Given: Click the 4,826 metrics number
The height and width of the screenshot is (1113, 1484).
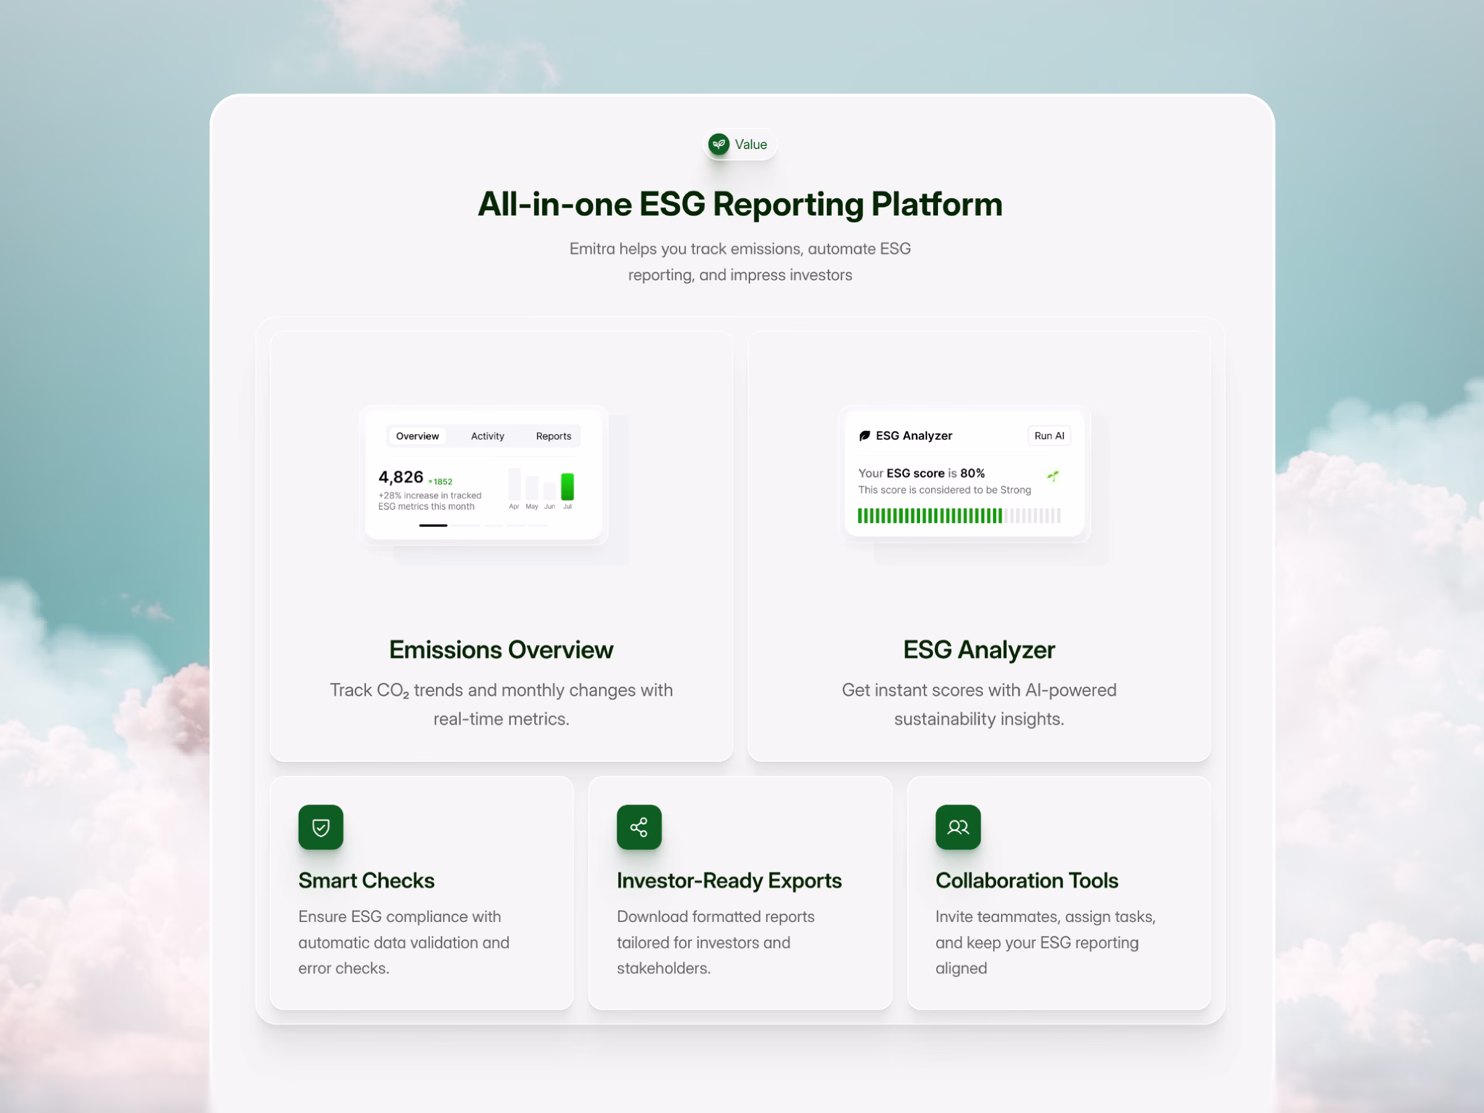Looking at the screenshot, I should pos(401,477).
